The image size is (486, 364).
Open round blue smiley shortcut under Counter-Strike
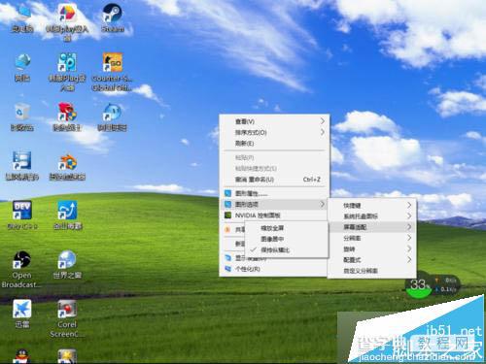point(112,117)
